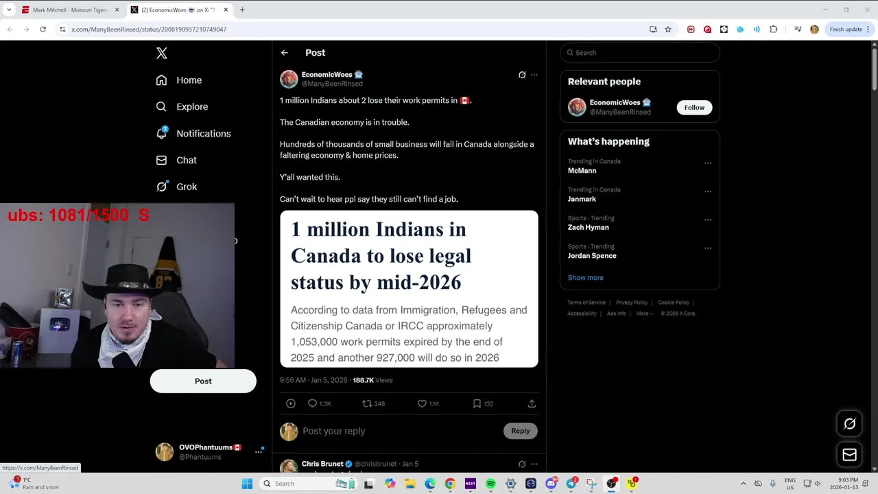
Task: Open EconomicWoes profile avatar on post
Action: (289, 79)
